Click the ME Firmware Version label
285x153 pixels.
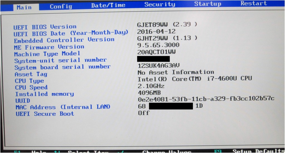click(x=49, y=47)
